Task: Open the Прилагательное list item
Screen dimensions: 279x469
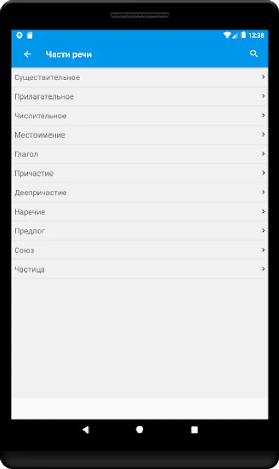Action: click(139, 96)
